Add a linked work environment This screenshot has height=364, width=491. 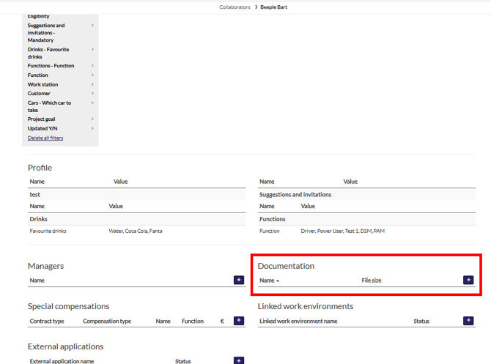[x=468, y=321]
